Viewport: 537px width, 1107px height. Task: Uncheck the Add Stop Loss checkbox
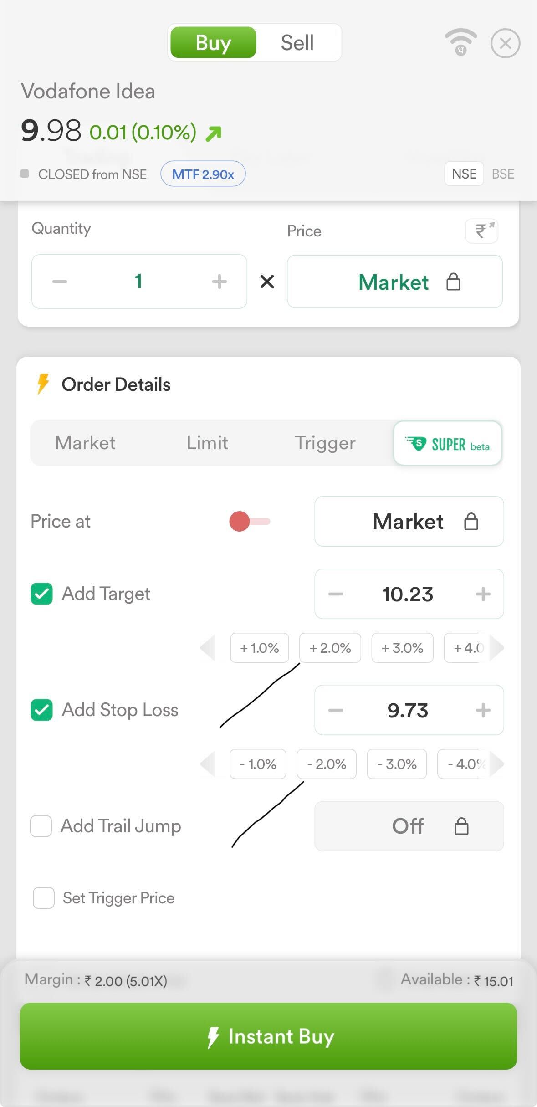click(41, 710)
